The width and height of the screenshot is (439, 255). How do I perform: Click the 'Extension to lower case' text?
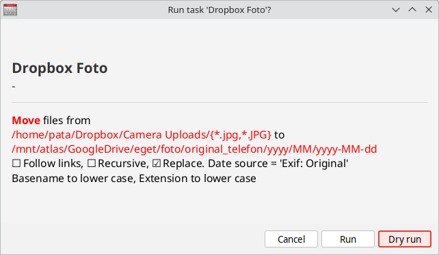198,179
